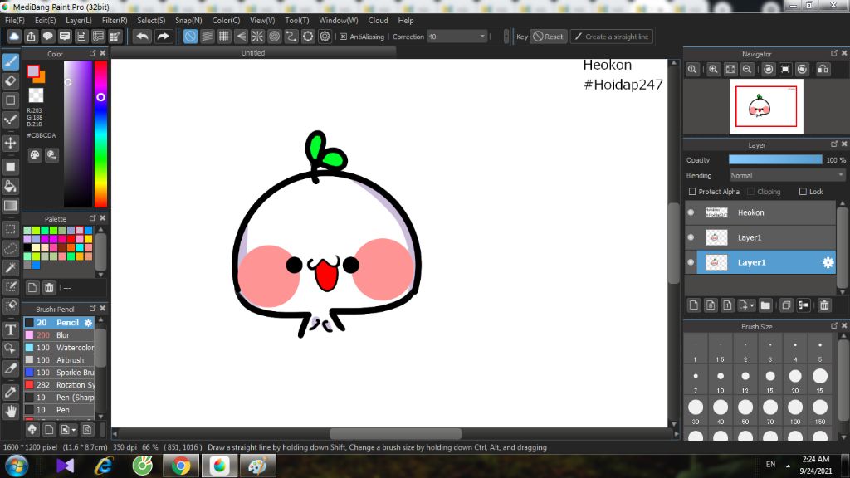Click the Undo arrow in toolbar
The width and height of the screenshot is (850, 478).
(143, 37)
